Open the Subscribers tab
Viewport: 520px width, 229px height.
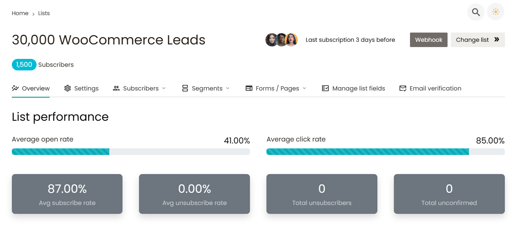coord(139,88)
